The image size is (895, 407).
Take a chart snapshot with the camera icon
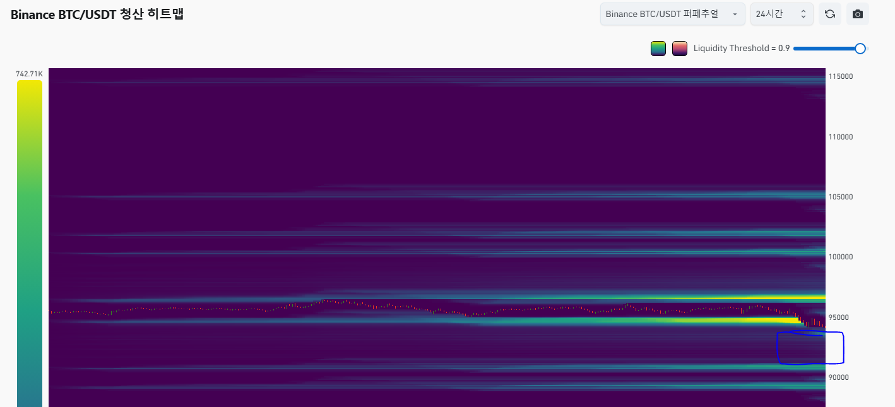[857, 14]
